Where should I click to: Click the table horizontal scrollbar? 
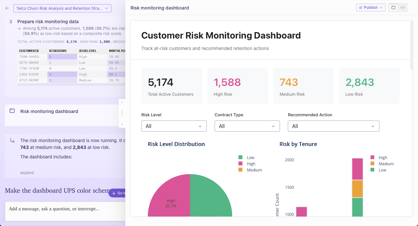coord(71,85)
